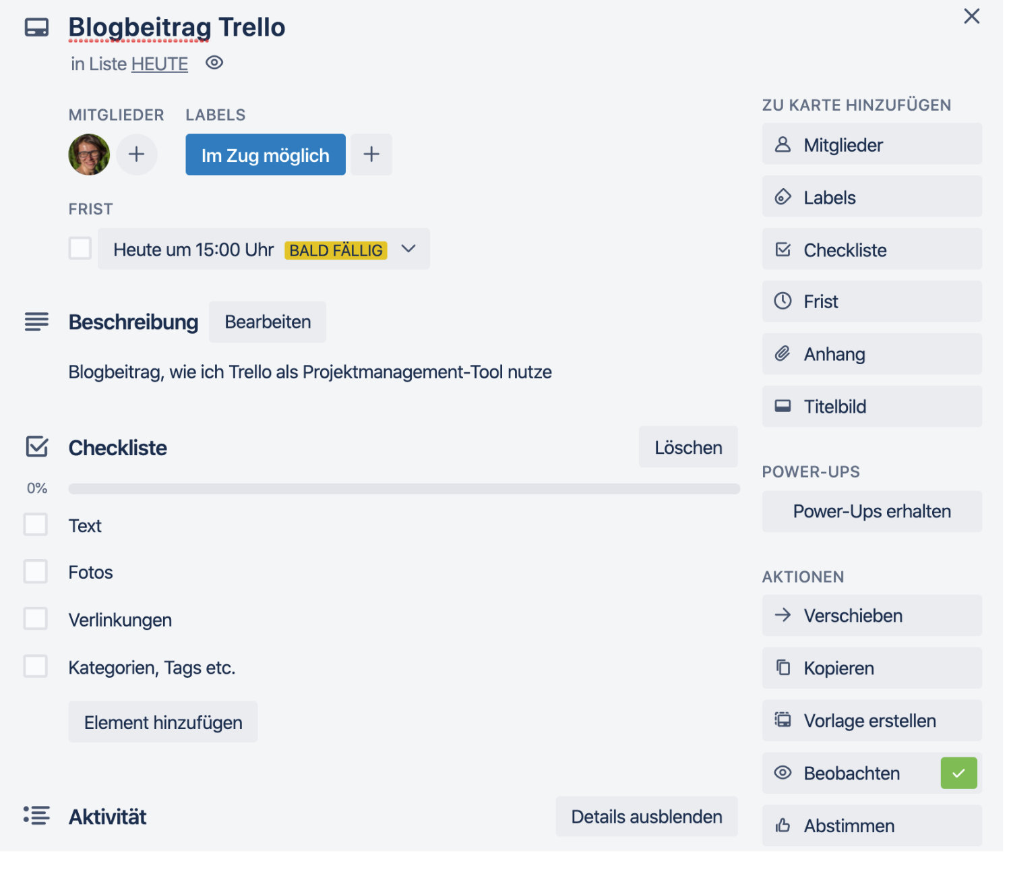Check the Fotos checklist item
Image resolution: width=1011 pixels, height=872 pixels.
click(36, 571)
